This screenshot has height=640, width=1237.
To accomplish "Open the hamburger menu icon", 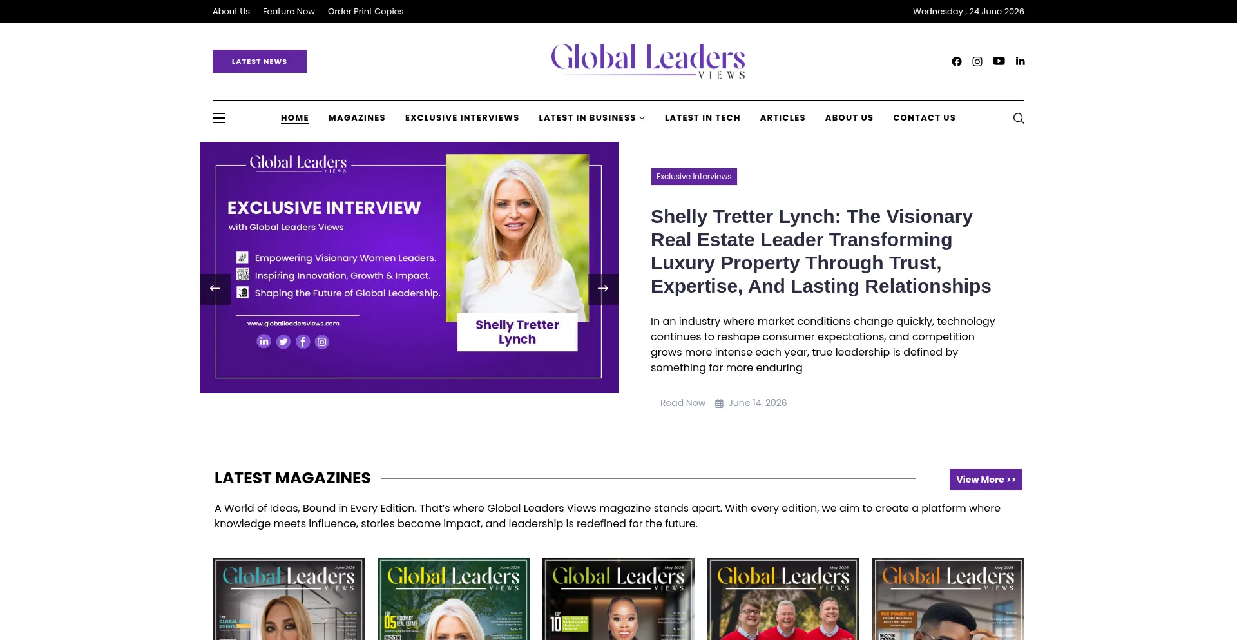I will tap(219, 118).
